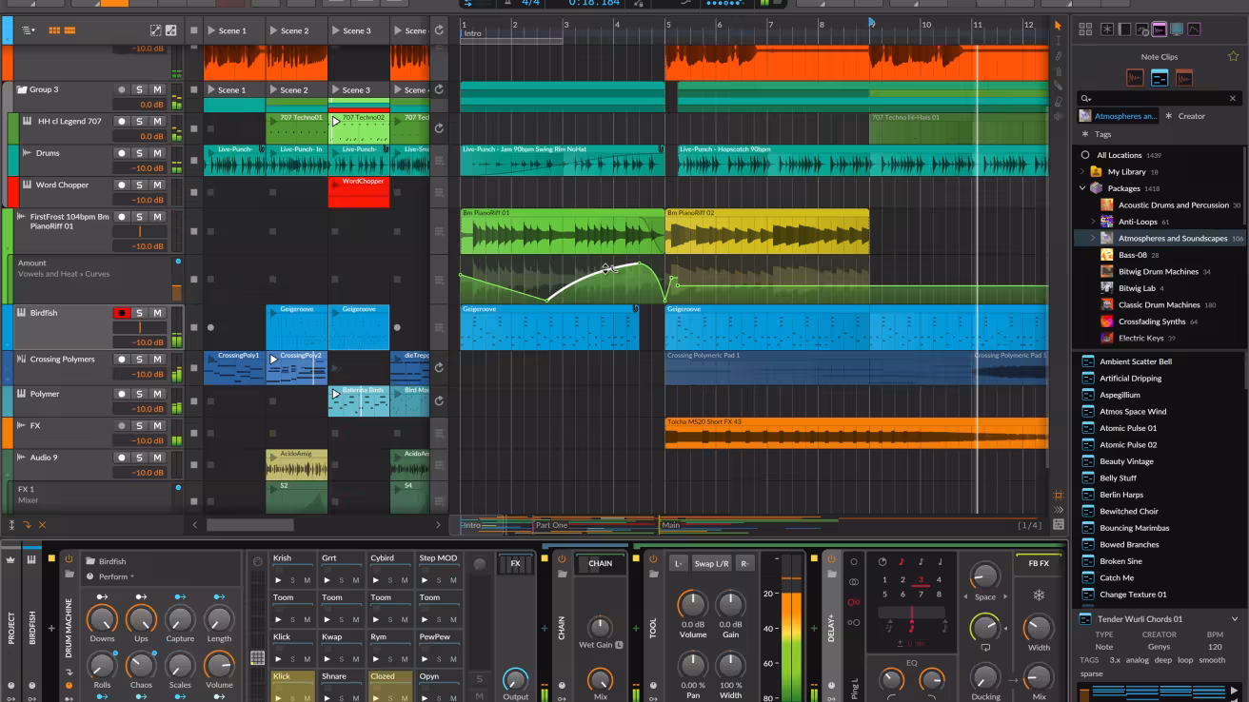Collapse the Packages tree node
Screen dimensions: 1249x702
coord(1082,188)
